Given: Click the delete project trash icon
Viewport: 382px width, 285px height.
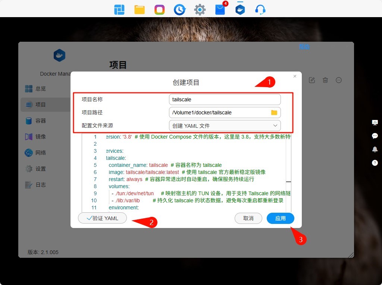Looking at the screenshot, I should pos(325,80).
